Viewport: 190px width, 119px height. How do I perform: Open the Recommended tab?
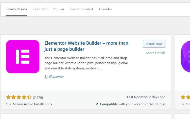click(82, 9)
